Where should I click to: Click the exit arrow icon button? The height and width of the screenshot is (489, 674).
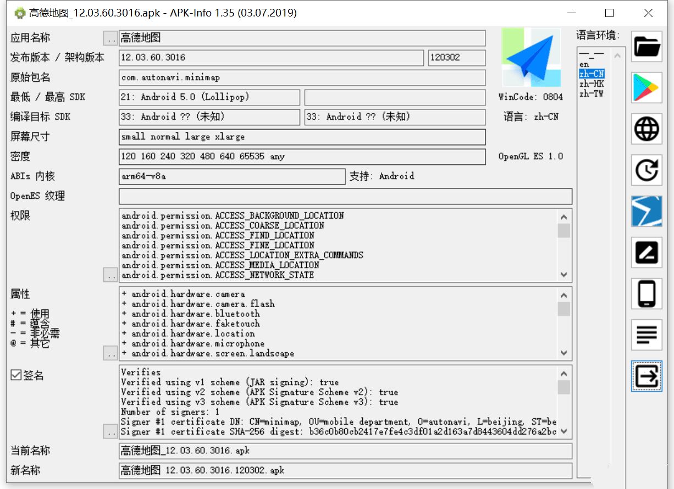click(x=647, y=376)
